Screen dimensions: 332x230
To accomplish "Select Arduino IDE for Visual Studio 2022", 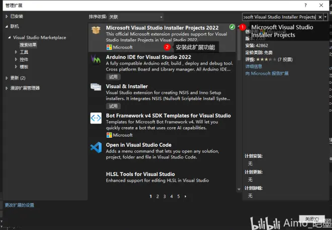I will 148,57.
